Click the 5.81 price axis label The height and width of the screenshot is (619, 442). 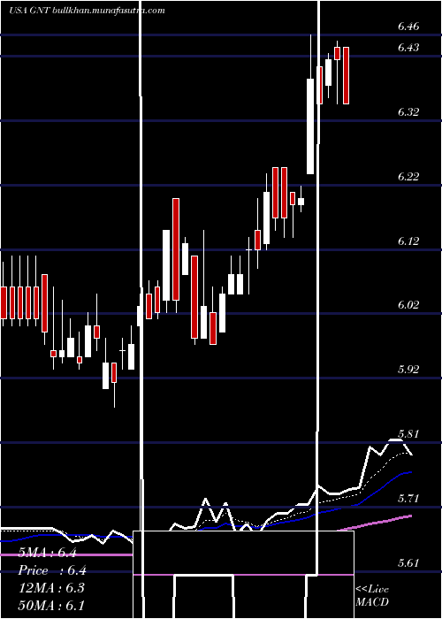point(408,434)
